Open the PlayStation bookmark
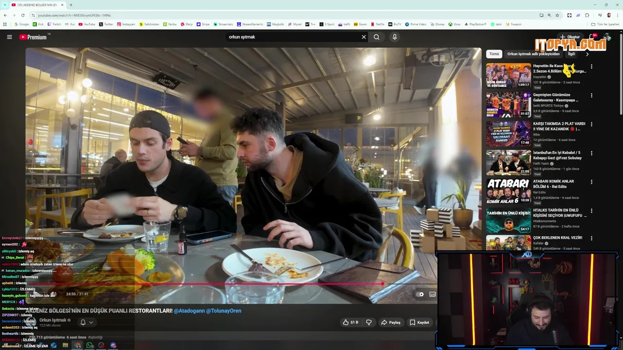This screenshot has height=350, width=623. point(476,24)
